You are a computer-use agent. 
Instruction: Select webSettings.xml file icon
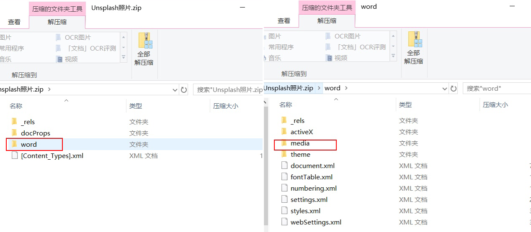284,222
